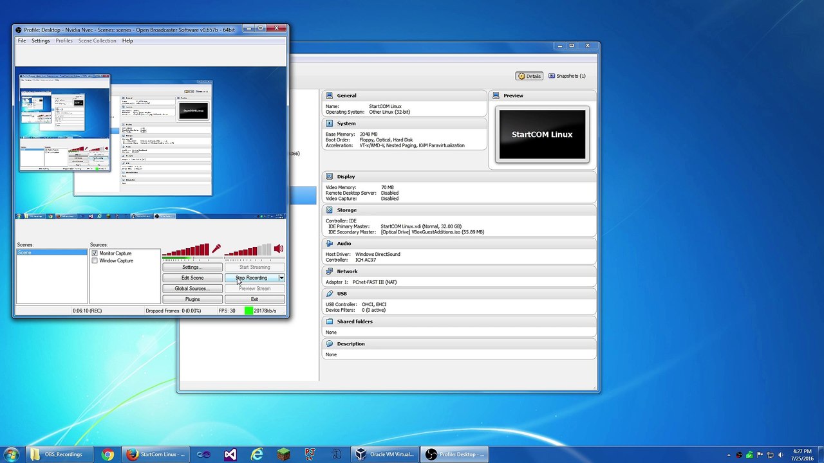Click the Windows Start orb
The height and width of the screenshot is (463, 824).
[12, 455]
